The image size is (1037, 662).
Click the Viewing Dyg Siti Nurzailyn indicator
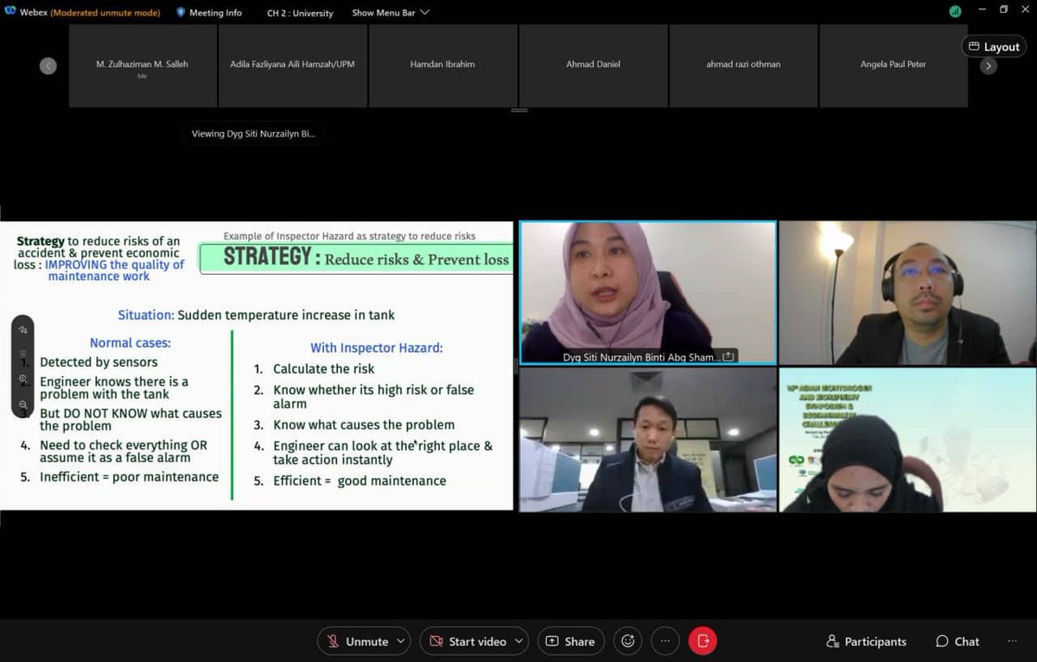[253, 134]
